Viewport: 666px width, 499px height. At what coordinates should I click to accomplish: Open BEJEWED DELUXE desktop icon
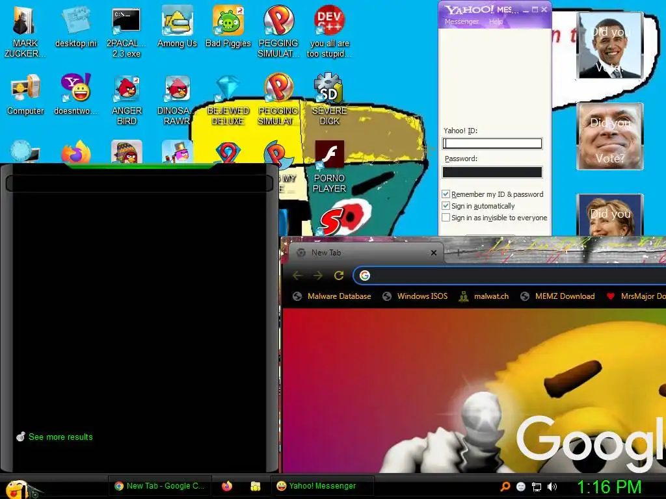228,99
